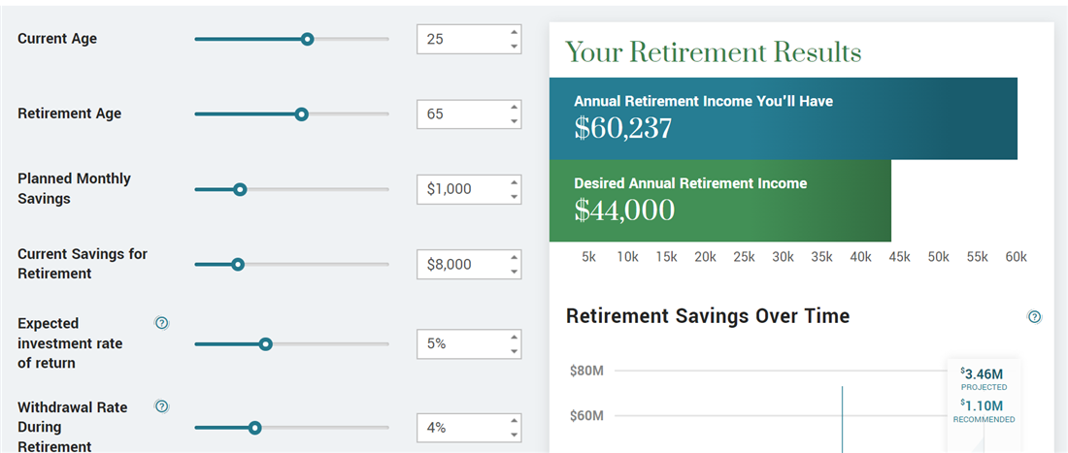The width and height of the screenshot is (1068, 453).
Task: Increase Current Age with up arrow
Action: [514, 32]
